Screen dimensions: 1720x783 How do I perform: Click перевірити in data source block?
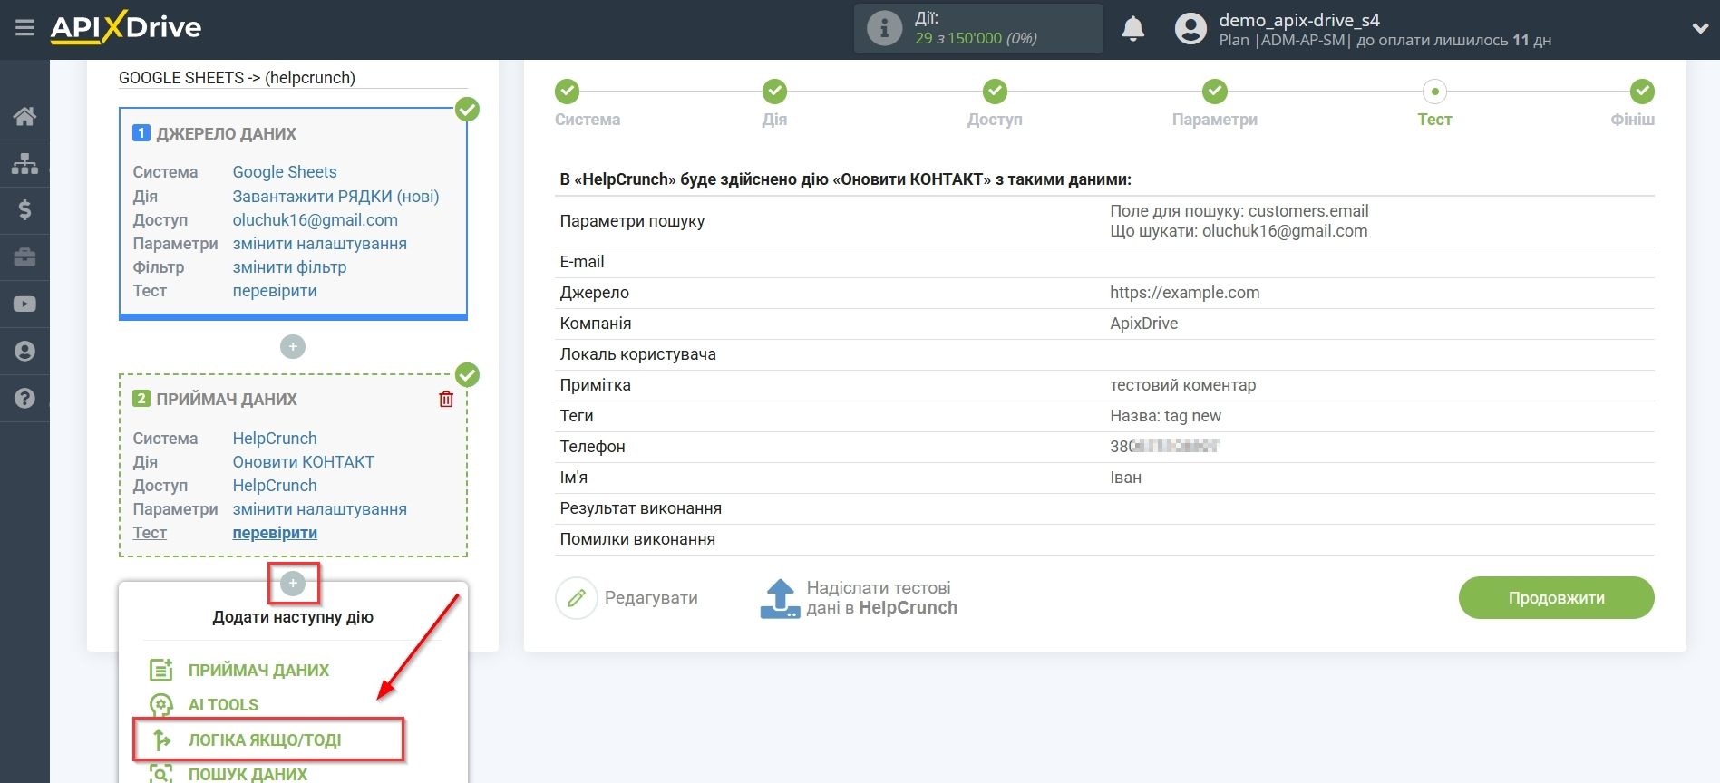tap(275, 291)
